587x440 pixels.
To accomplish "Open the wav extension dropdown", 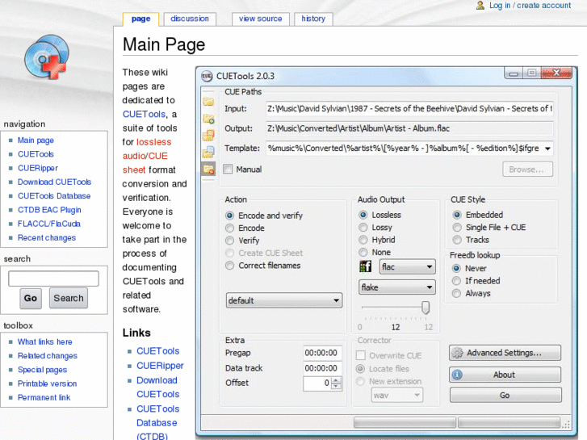I will [x=397, y=396].
